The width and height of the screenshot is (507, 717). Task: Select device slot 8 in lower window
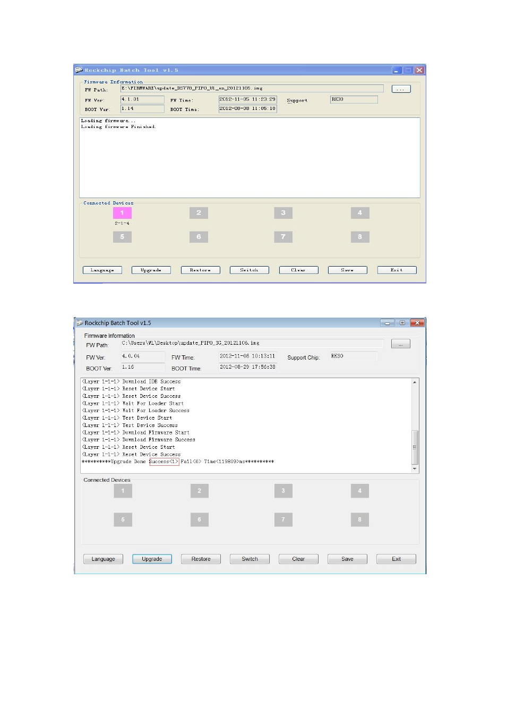pos(360,519)
